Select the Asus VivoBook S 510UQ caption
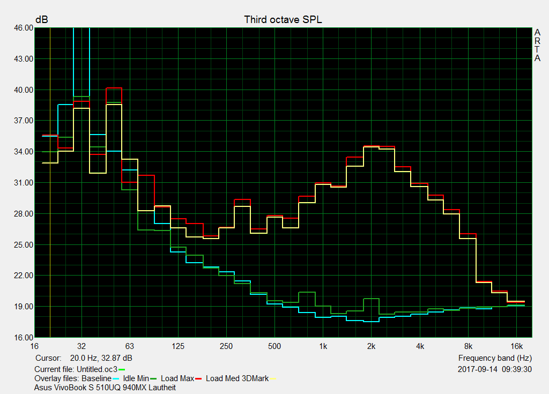The width and height of the screenshot is (549, 394). click(105, 387)
